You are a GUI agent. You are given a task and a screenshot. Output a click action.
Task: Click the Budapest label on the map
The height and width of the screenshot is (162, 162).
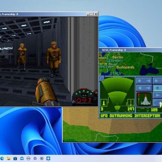point(125,67)
